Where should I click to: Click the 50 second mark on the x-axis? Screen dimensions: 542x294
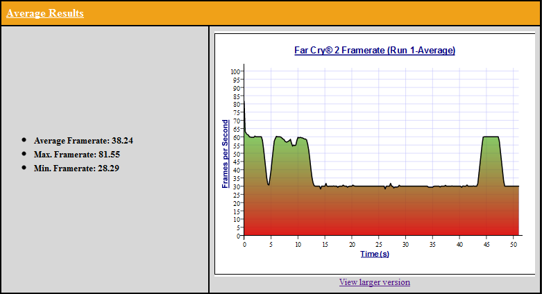click(x=514, y=243)
